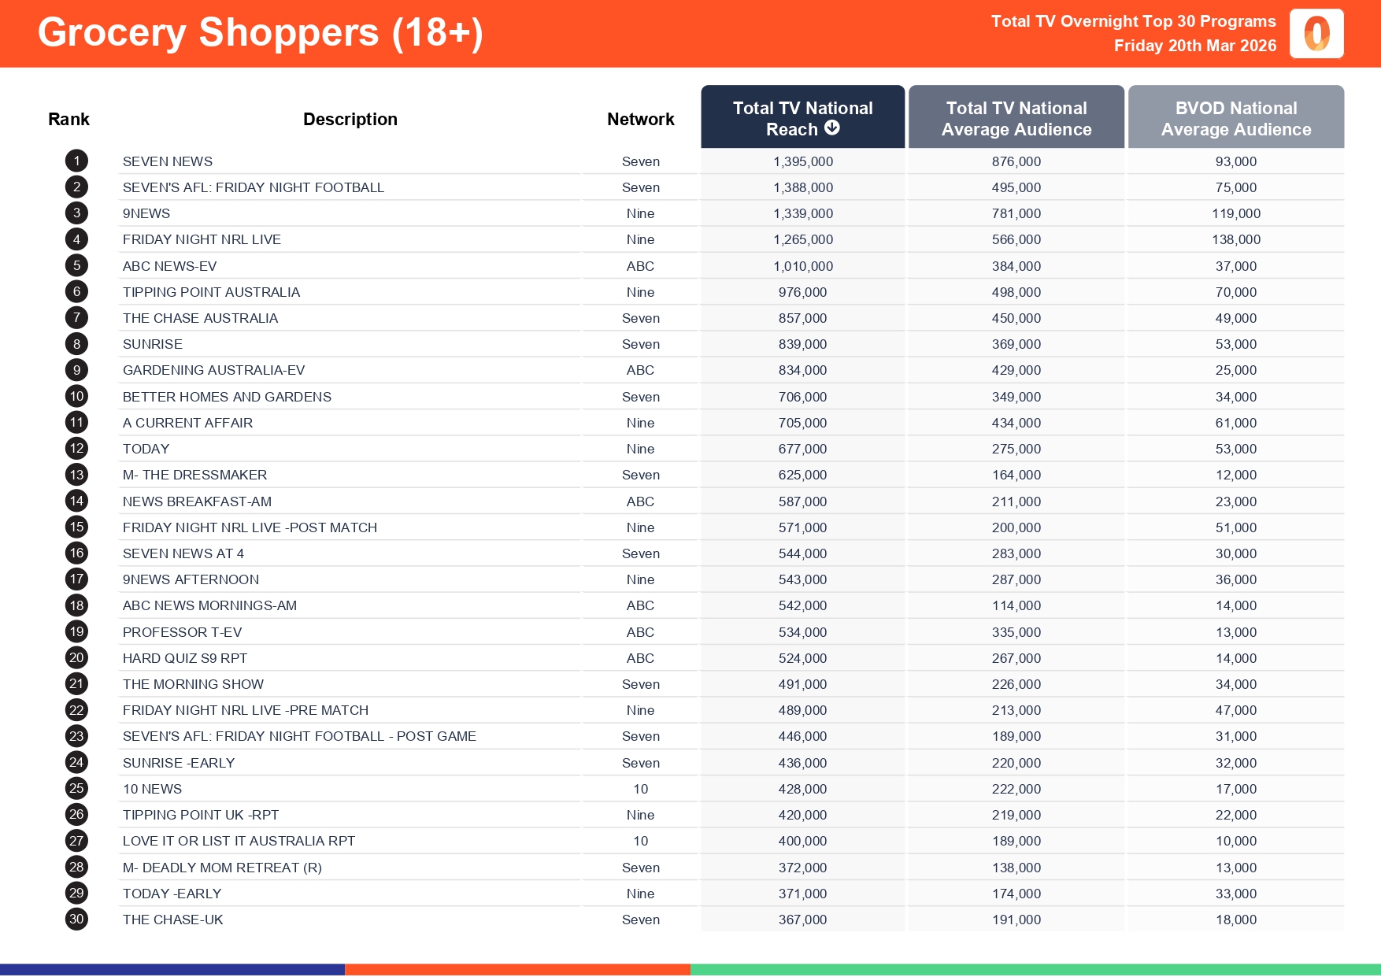The image size is (1381, 977).
Task: Select BVOD National Average Audience header
Action: point(1235,118)
